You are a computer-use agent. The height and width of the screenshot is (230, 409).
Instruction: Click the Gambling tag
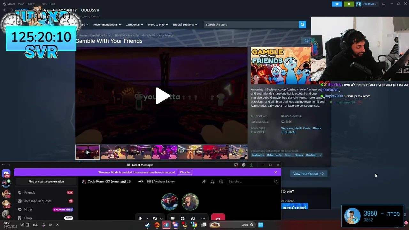coord(311,155)
